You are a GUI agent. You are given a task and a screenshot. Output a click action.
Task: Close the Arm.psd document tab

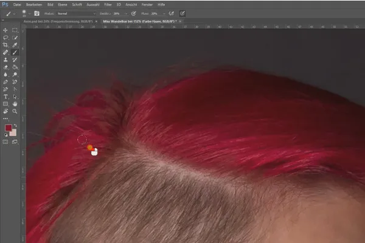coord(96,21)
